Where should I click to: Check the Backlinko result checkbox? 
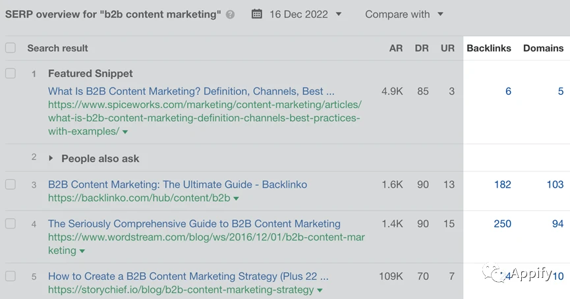[11, 184]
